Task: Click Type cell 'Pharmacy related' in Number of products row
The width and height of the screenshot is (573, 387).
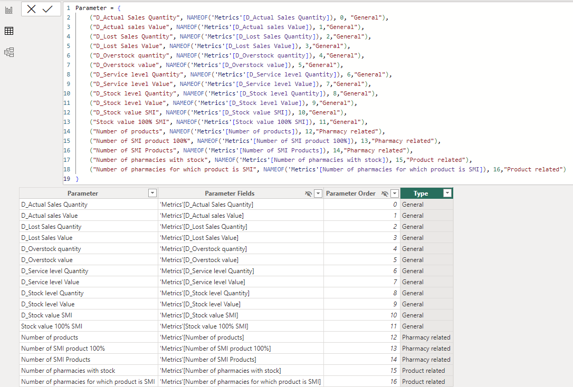Action: click(x=426, y=337)
